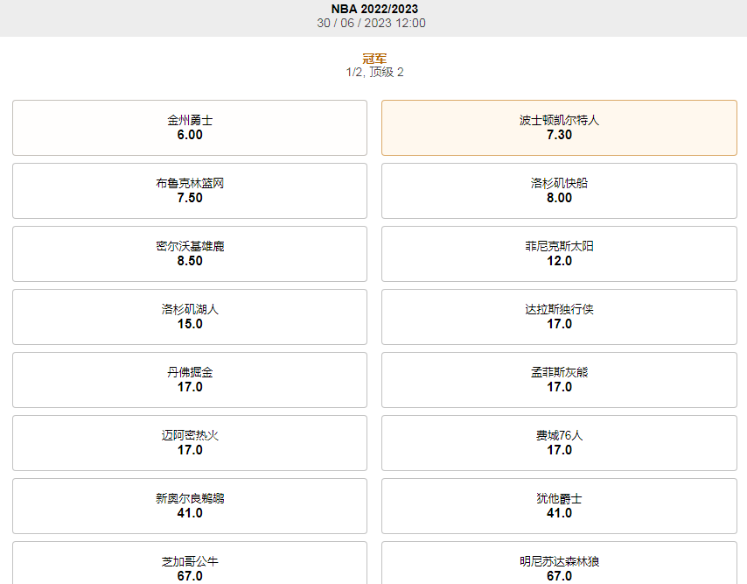Select 布鲁克林篮网 at odds 7.50
747x584 pixels.
[189, 191]
